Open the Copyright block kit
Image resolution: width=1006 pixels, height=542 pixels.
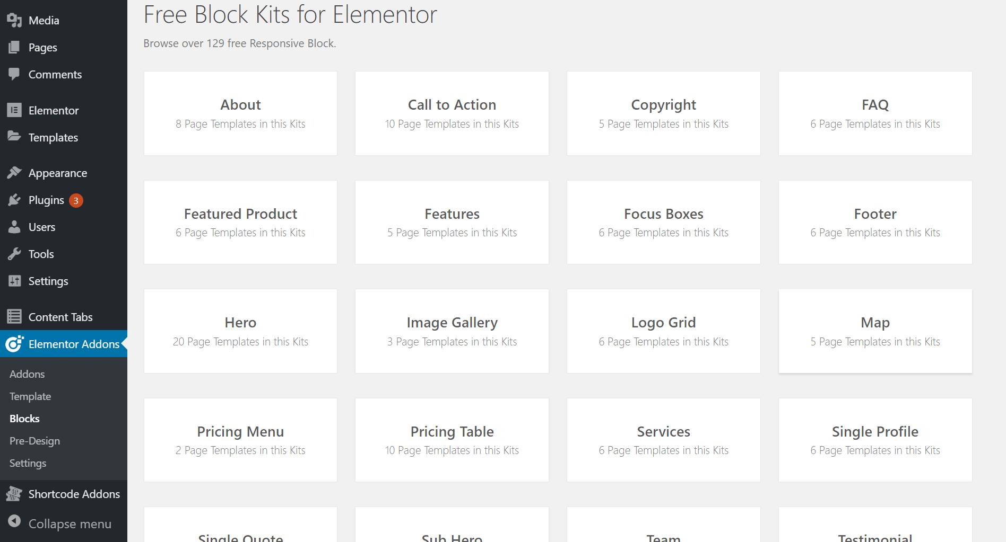click(663, 113)
